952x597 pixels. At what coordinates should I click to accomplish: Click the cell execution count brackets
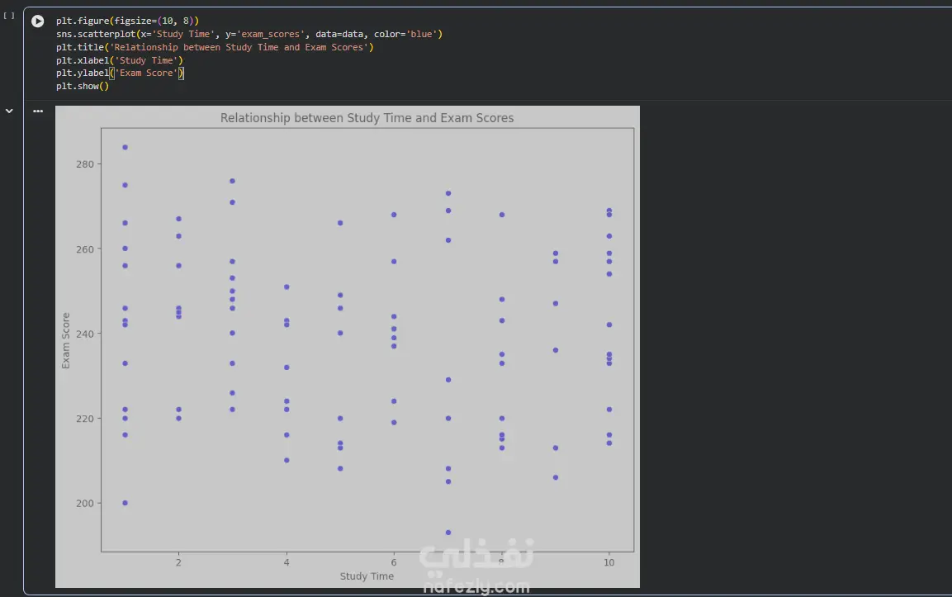[9, 16]
